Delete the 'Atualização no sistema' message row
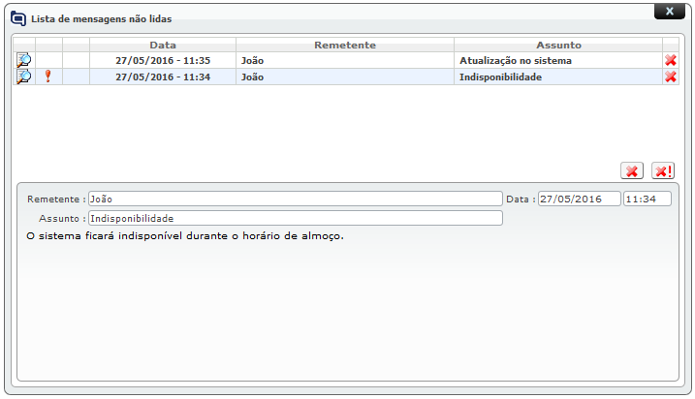 (671, 60)
